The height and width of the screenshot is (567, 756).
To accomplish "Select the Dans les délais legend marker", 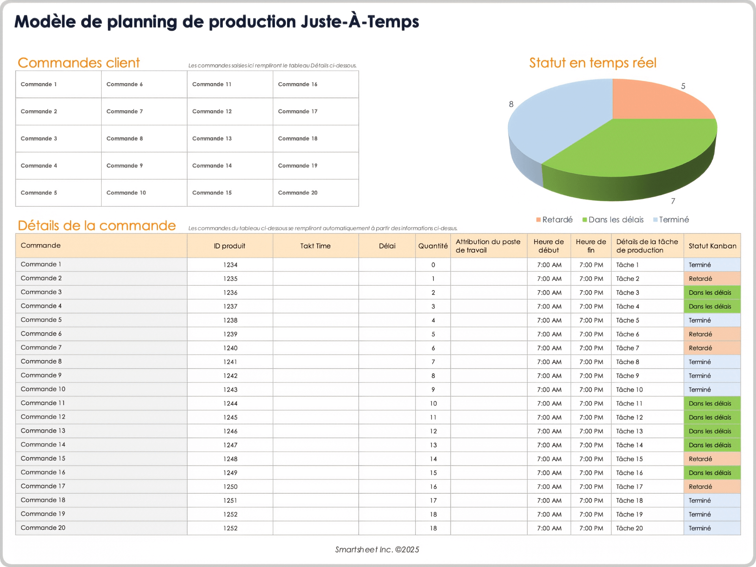I will point(586,220).
